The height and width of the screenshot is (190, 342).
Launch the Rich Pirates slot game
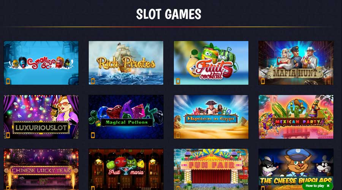(x=126, y=63)
